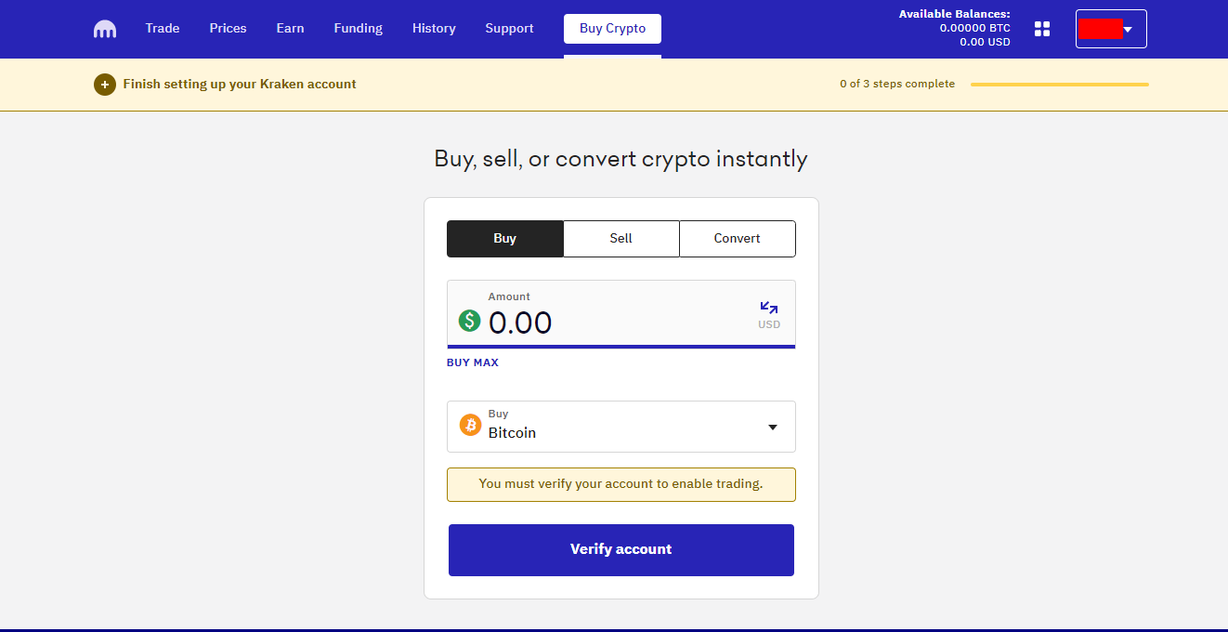Open the account dropdown menu
Image resolution: width=1228 pixels, height=632 pixels.
1111,29
